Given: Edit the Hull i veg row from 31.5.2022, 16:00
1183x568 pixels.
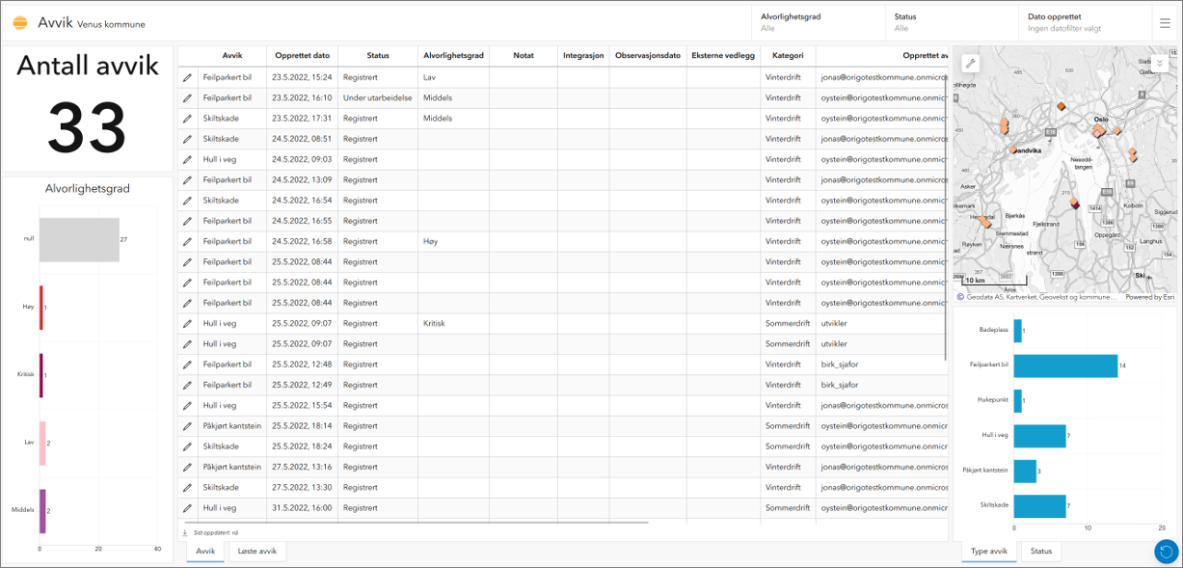Looking at the screenshot, I should (188, 507).
